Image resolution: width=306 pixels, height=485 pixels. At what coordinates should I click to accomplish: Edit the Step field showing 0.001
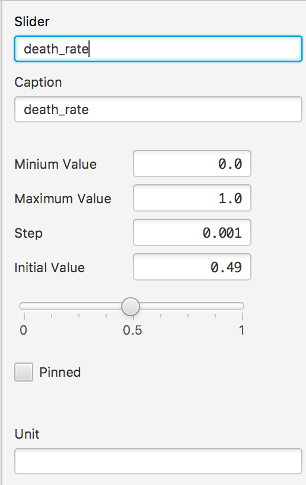192,232
